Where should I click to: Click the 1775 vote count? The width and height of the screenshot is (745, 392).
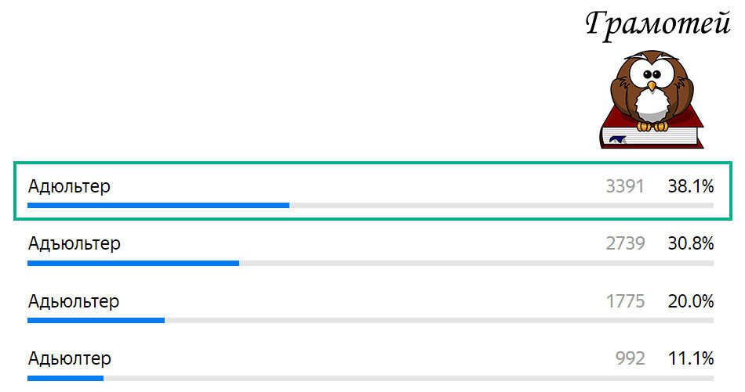625,300
